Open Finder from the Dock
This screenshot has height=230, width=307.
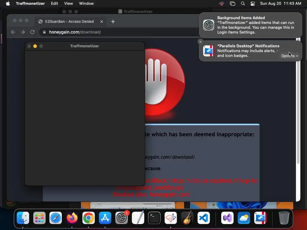(23, 218)
